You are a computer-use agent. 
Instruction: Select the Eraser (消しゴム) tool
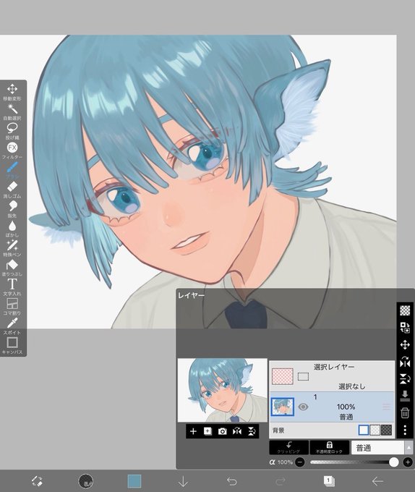click(x=12, y=190)
